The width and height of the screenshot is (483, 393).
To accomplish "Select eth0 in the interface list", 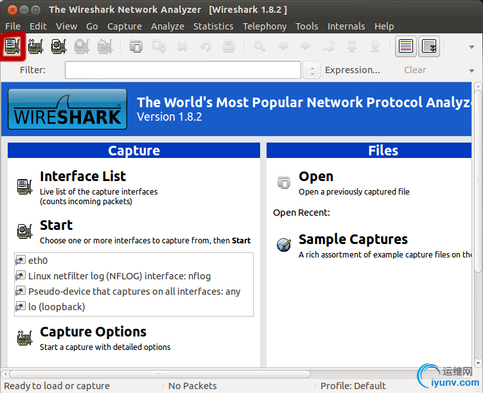I will (x=38, y=261).
